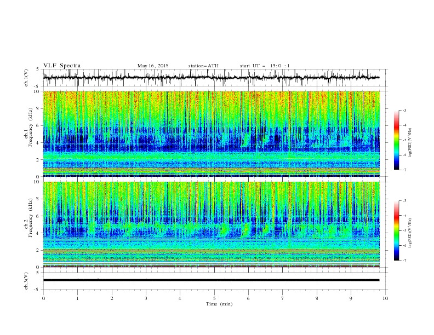Viewport: 434px width, 335px height.
Task: Click the time axis tick label "5"
Action: coord(214,298)
